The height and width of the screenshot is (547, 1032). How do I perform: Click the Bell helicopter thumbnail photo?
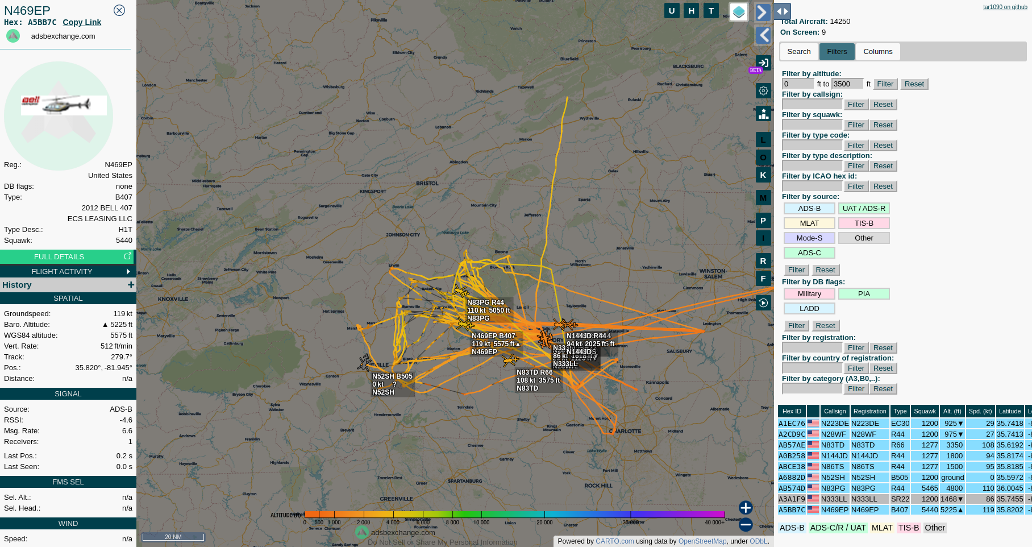click(x=64, y=105)
